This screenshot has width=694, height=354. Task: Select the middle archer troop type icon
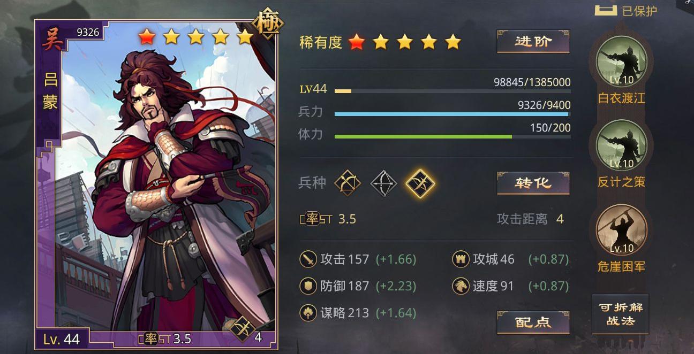tap(383, 183)
